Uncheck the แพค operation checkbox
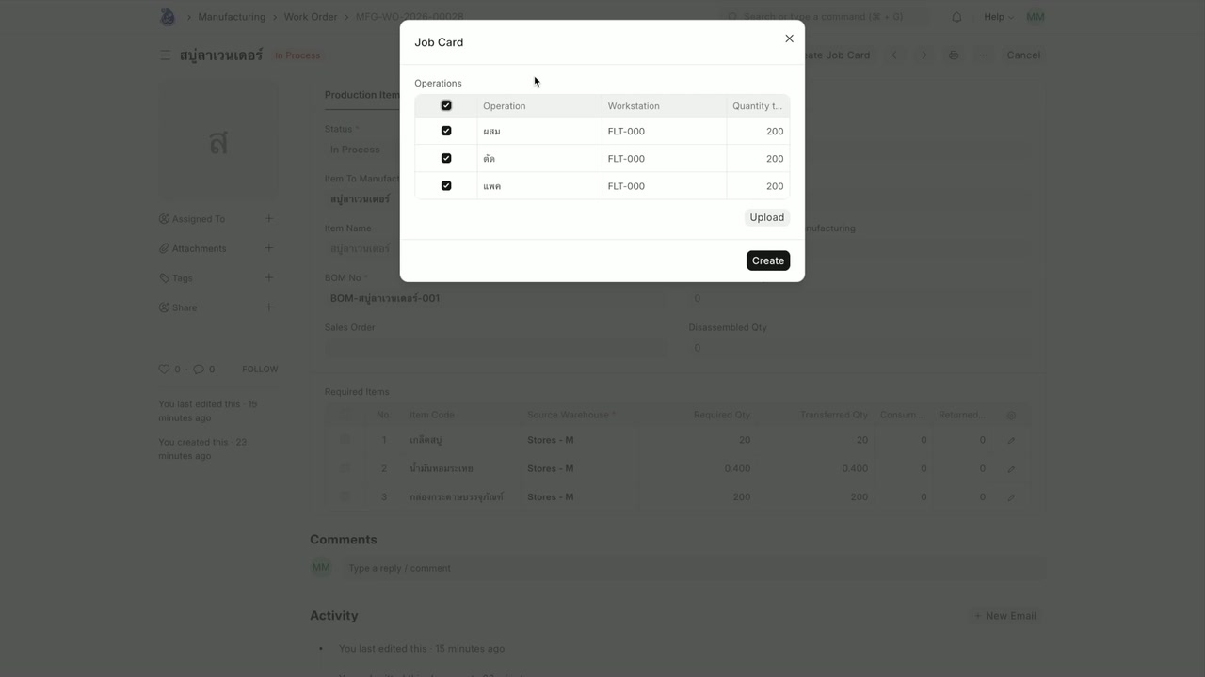The image size is (1205, 677). [x=446, y=185]
